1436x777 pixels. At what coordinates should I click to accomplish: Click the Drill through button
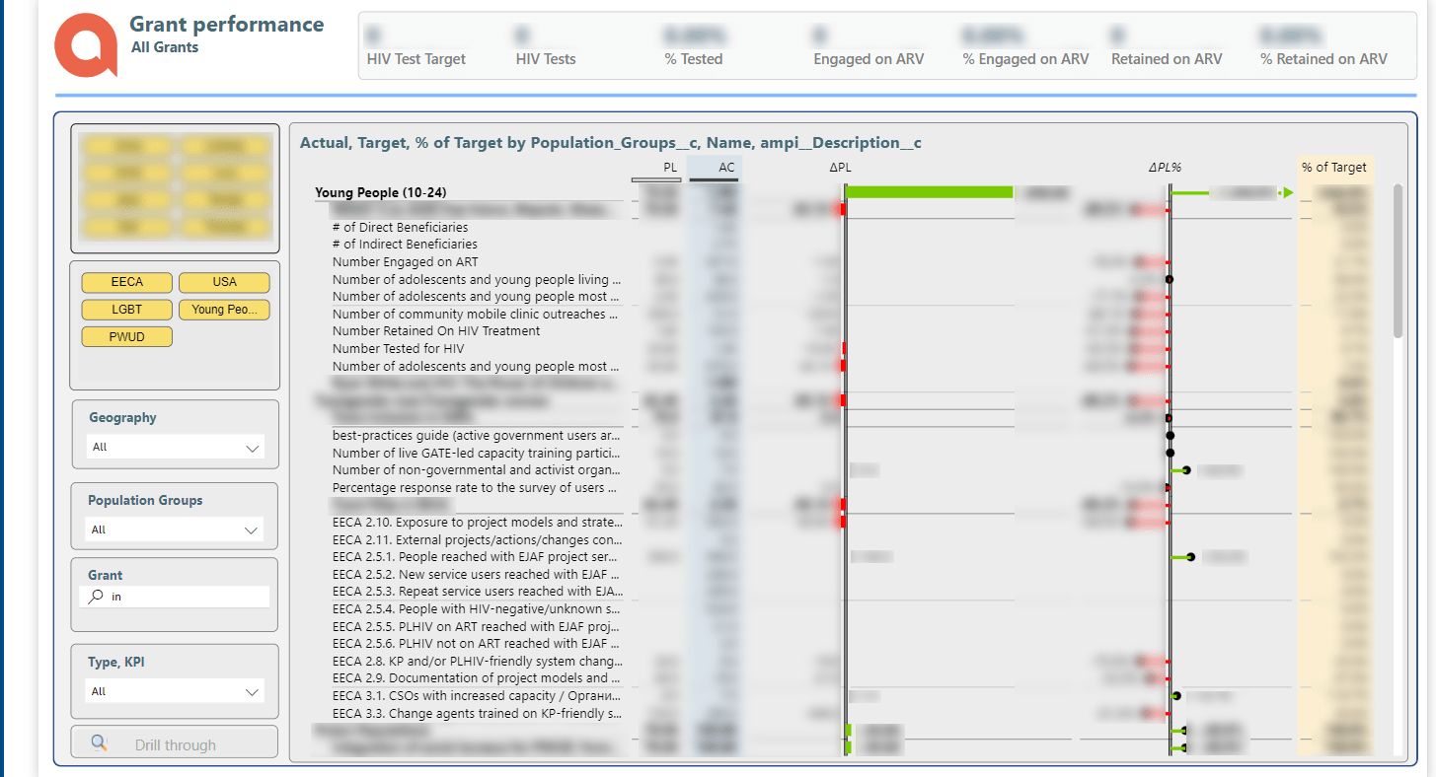coord(175,742)
